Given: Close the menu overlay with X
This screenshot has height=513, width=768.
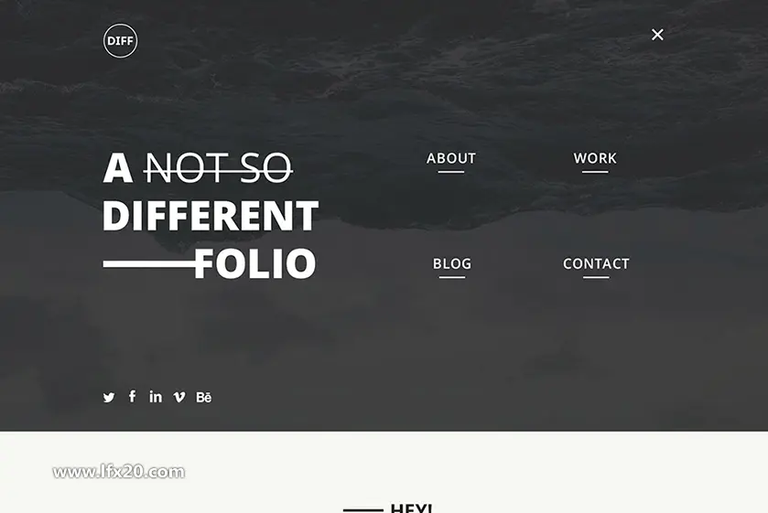Looking at the screenshot, I should click(657, 34).
